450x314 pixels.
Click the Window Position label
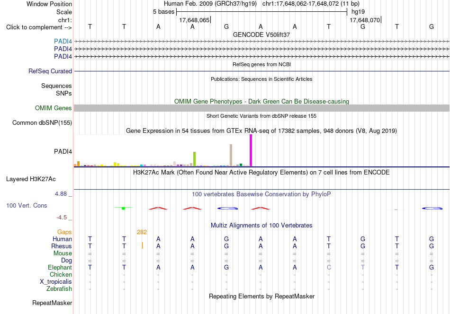pos(49,4)
